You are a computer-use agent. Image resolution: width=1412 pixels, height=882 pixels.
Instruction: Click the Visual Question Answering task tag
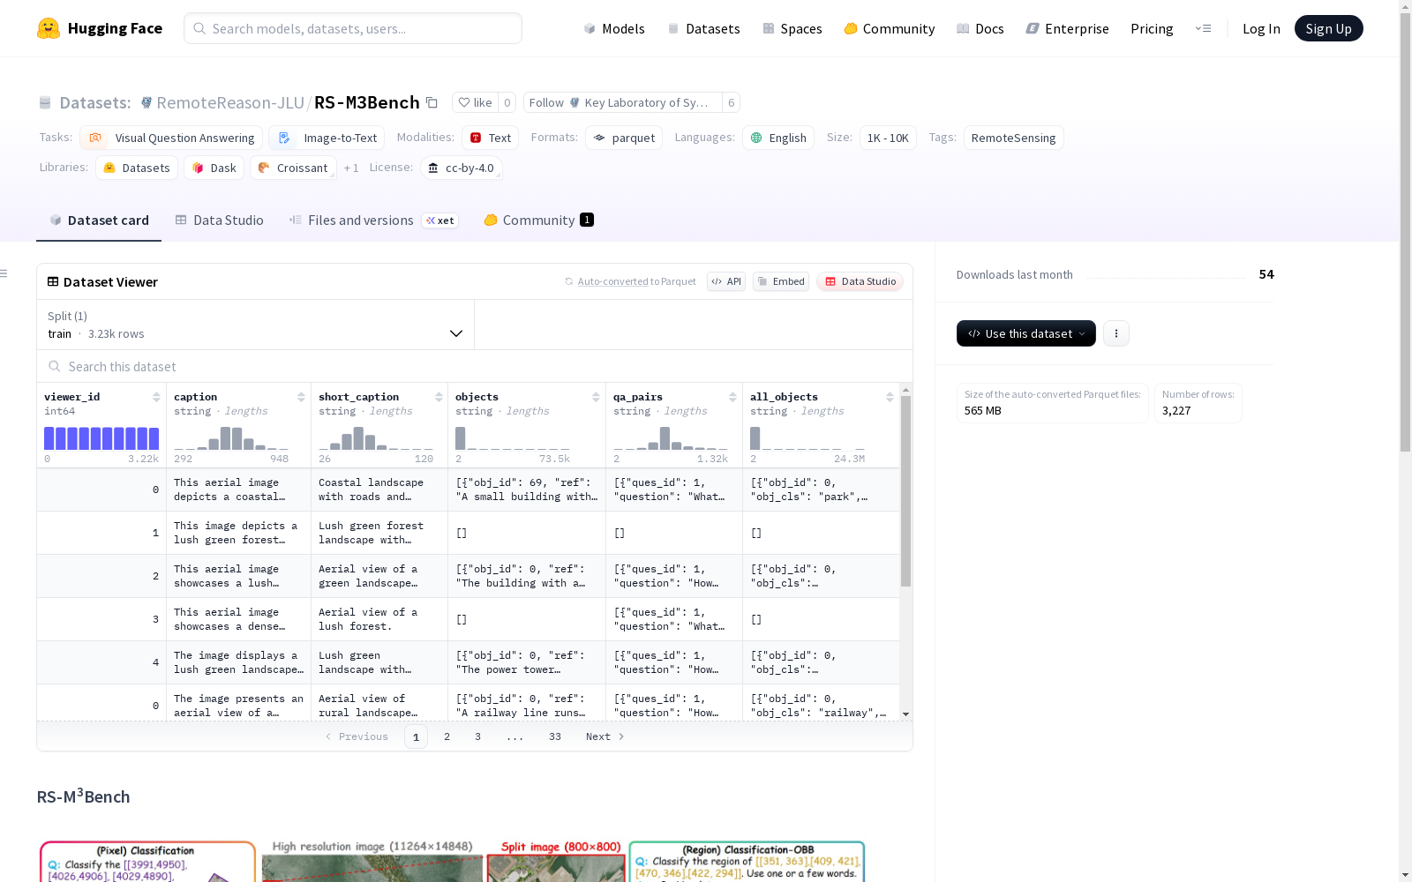click(x=171, y=138)
